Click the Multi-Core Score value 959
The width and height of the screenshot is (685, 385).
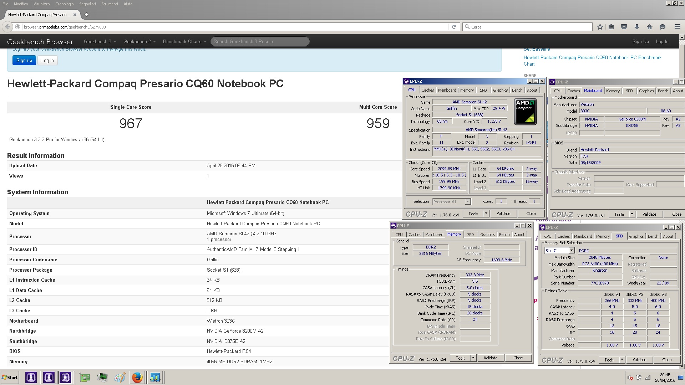(x=378, y=123)
